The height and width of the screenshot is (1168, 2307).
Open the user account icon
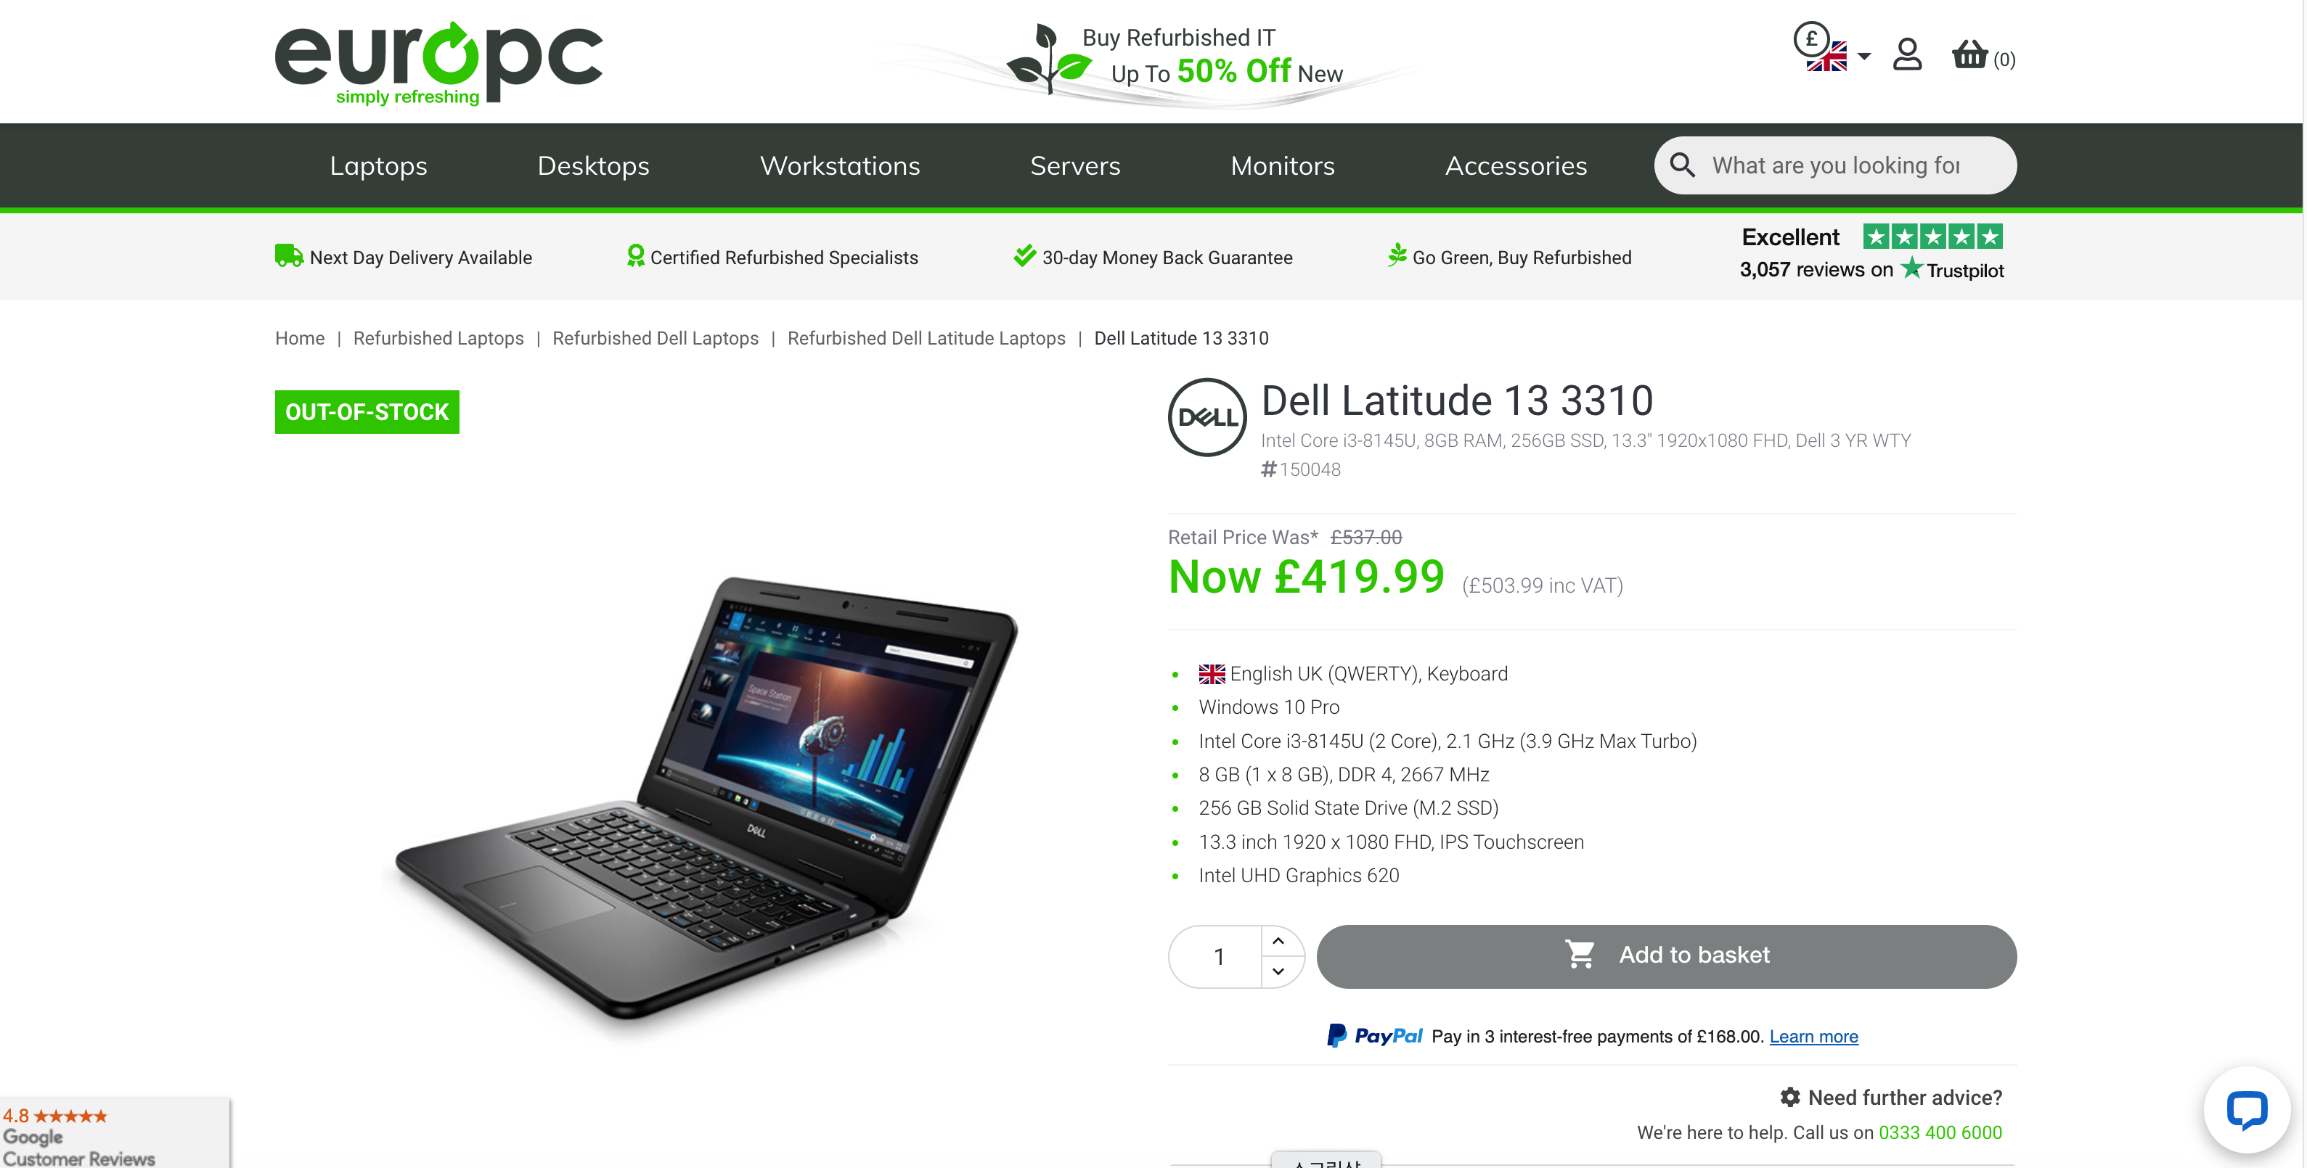(1907, 55)
